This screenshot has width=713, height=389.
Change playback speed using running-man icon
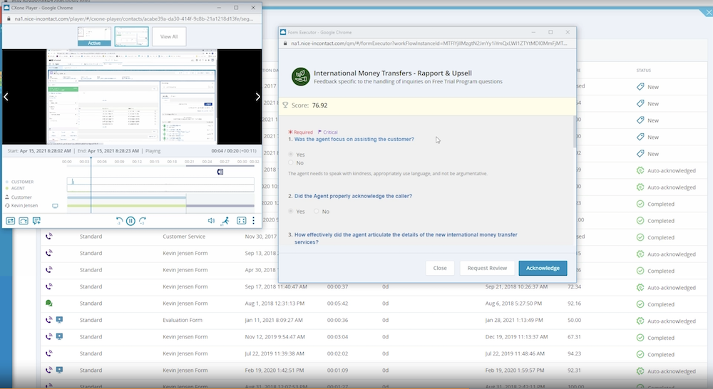tap(225, 221)
